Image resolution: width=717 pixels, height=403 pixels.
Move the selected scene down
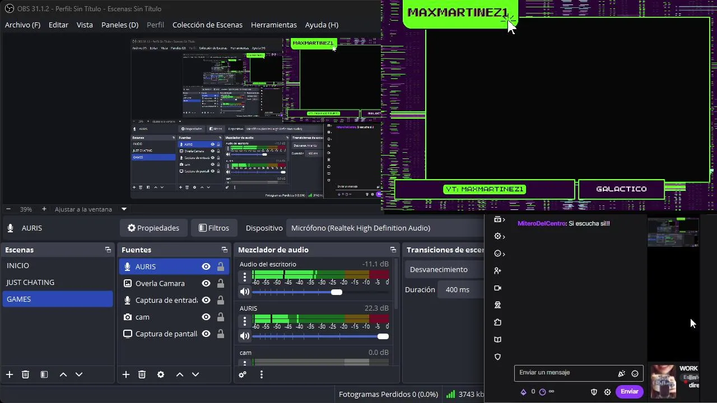click(79, 374)
